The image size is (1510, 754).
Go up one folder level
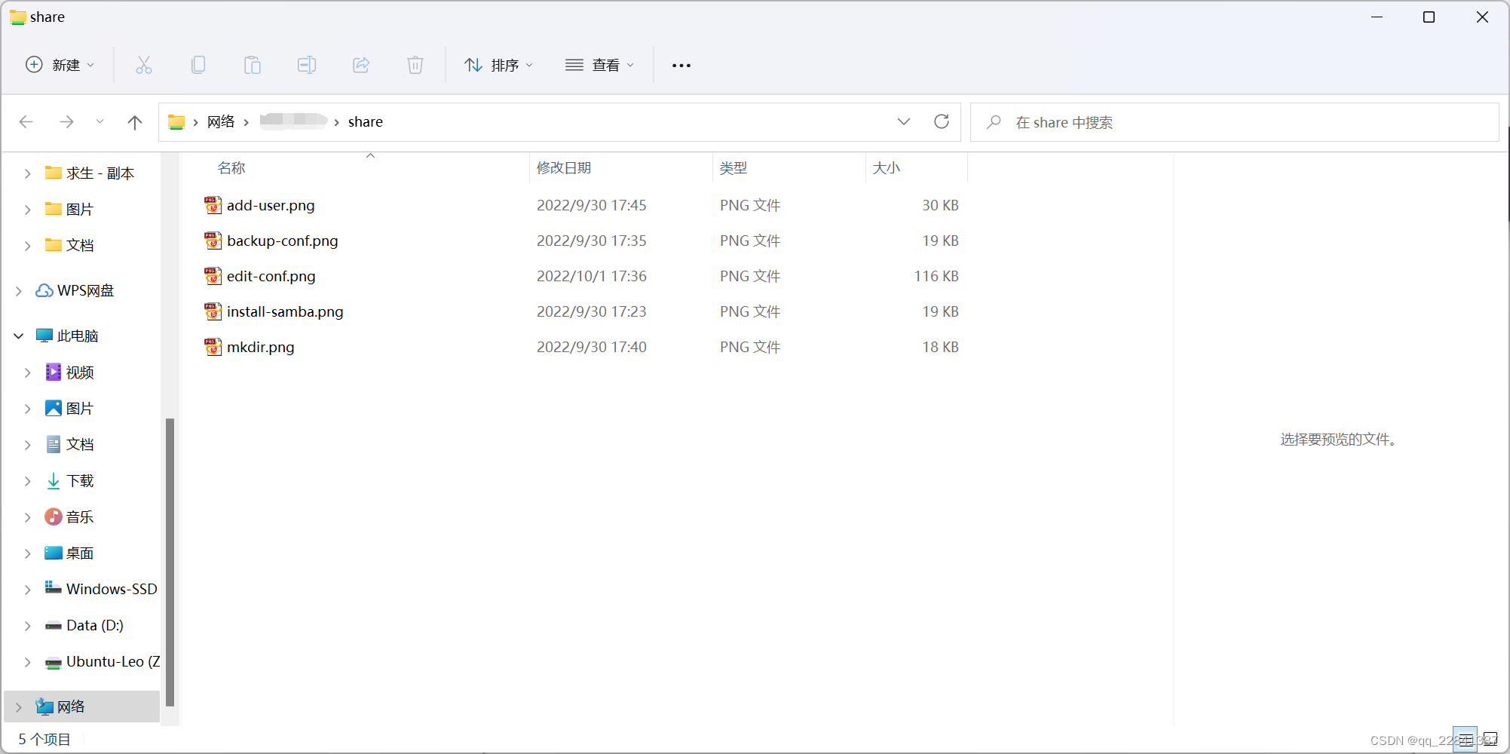(x=135, y=121)
